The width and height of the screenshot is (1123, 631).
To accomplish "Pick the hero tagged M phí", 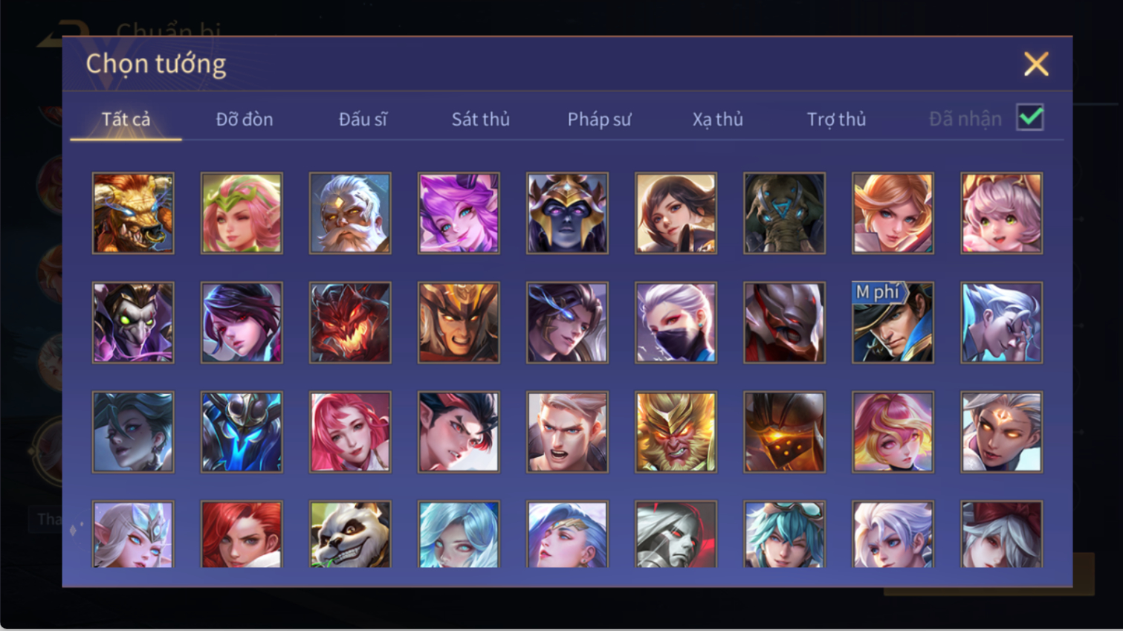I will 893,323.
